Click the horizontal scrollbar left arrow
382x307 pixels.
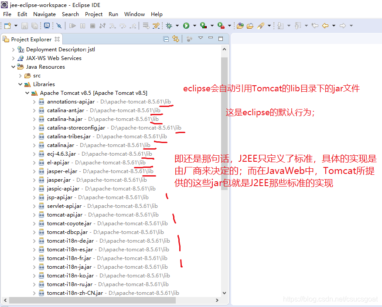click(x=5, y=300)
